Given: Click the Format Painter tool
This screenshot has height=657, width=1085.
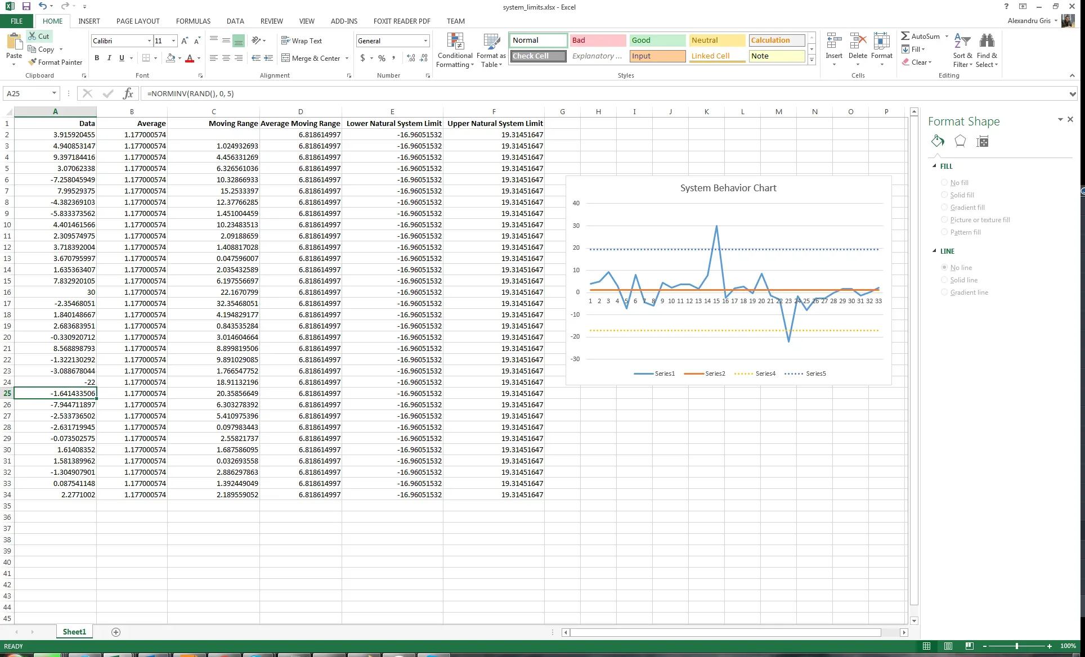Looking at the screenshot, I should pos(55,62).
